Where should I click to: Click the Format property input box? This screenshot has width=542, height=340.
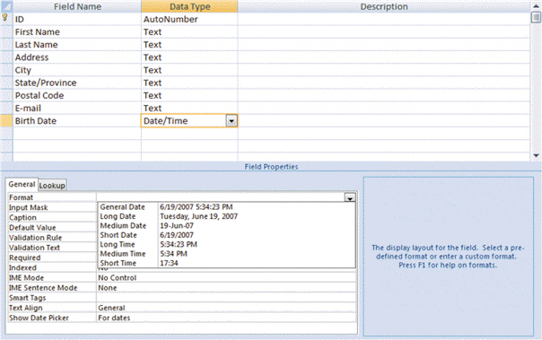221,197
